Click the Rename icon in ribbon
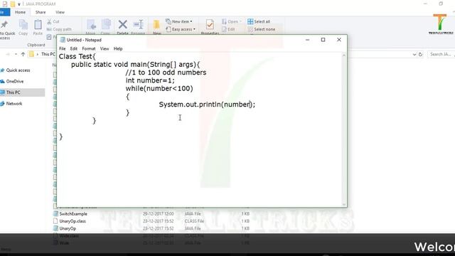 coord(139,25)
